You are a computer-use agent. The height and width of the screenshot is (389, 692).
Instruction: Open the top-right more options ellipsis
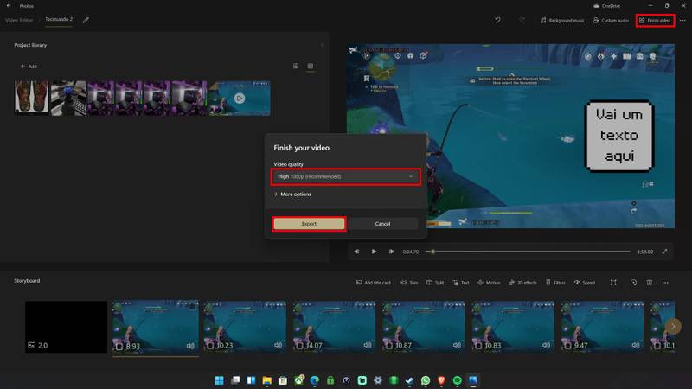(682, 20)
